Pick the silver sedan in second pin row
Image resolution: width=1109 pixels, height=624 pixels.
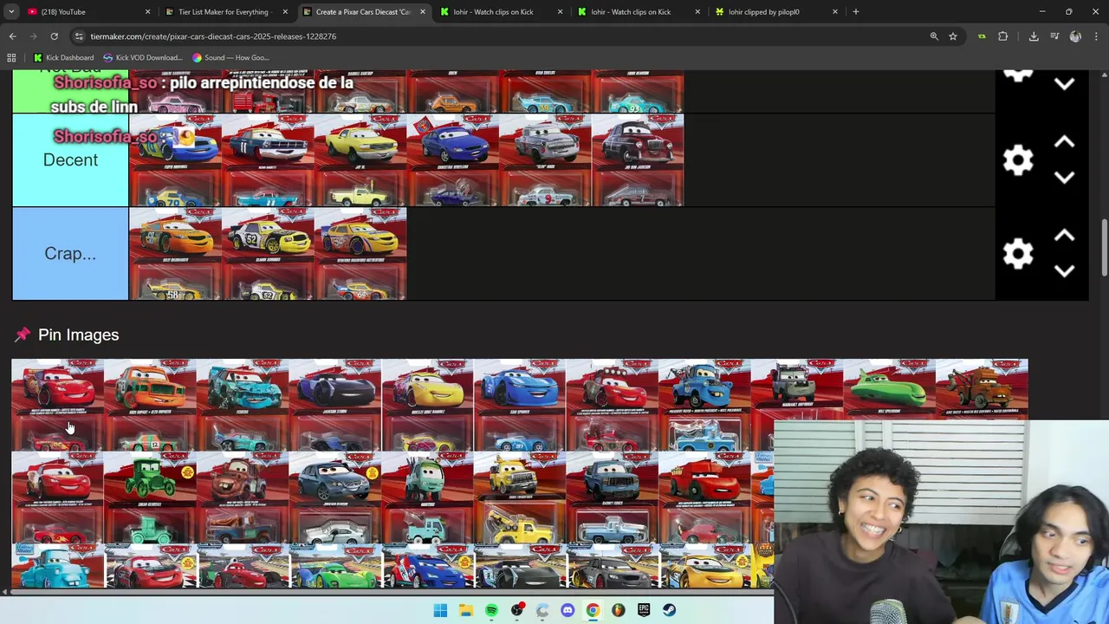tap(334, 497)
